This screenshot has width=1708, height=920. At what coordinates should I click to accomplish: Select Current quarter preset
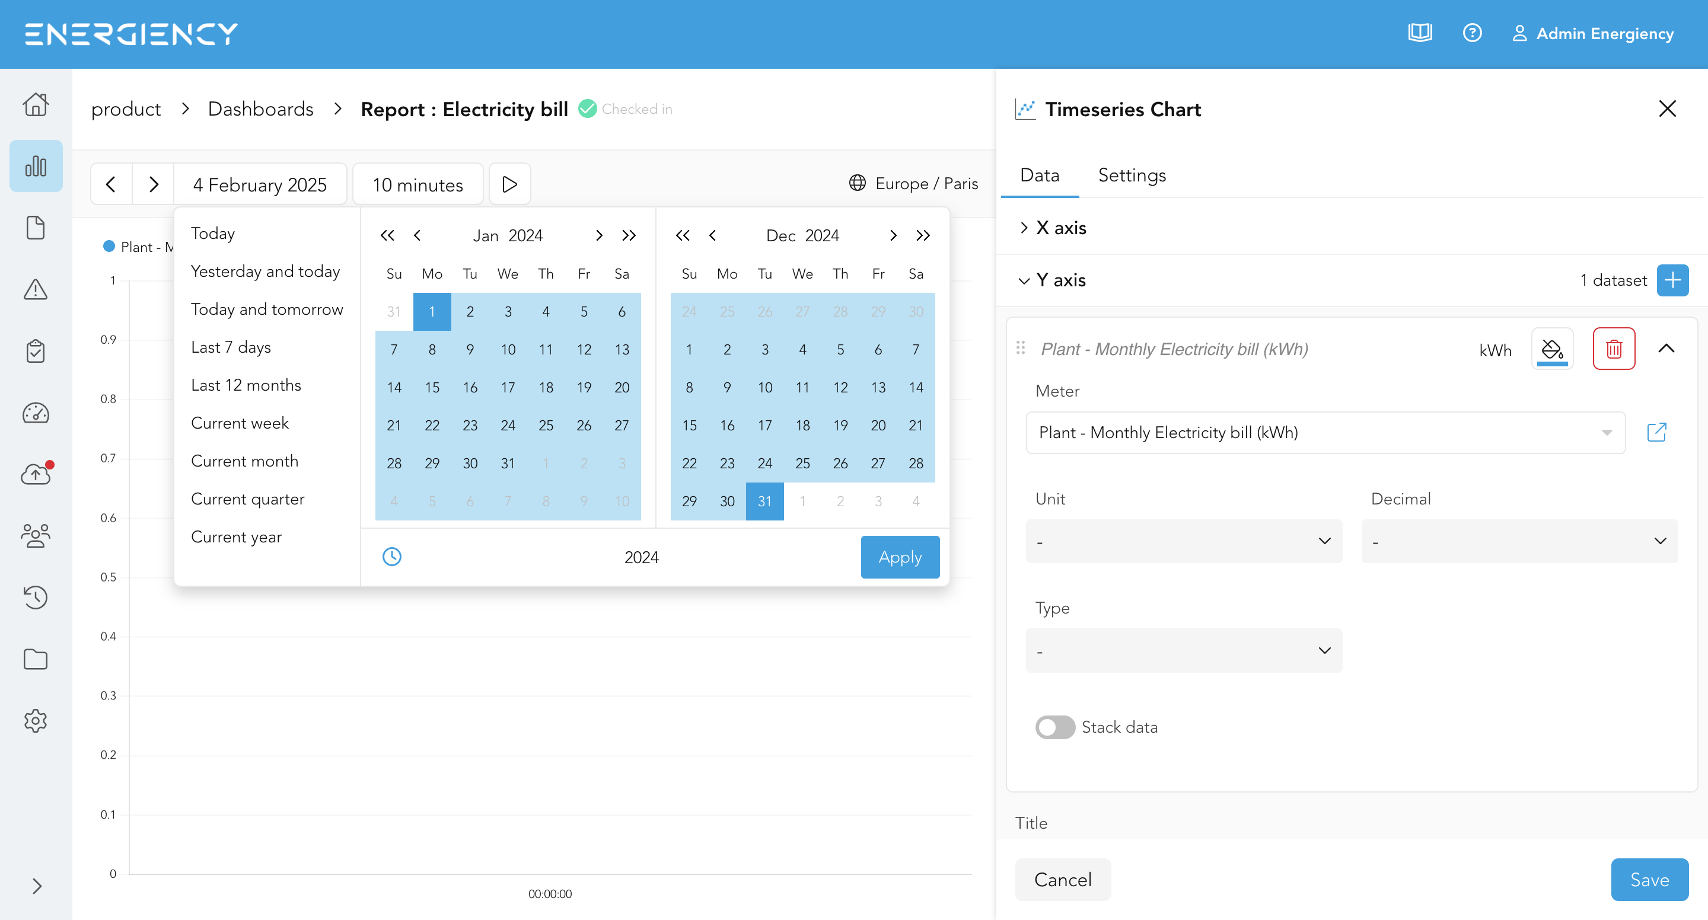click(x=247, y=499)
